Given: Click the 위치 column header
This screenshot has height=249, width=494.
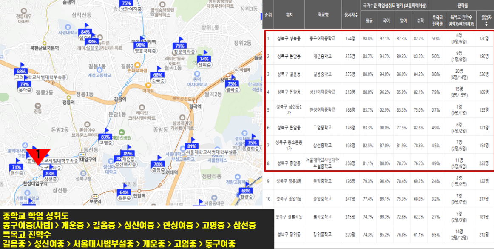Looking at the screenshot, I should click(x=289, y=14).
